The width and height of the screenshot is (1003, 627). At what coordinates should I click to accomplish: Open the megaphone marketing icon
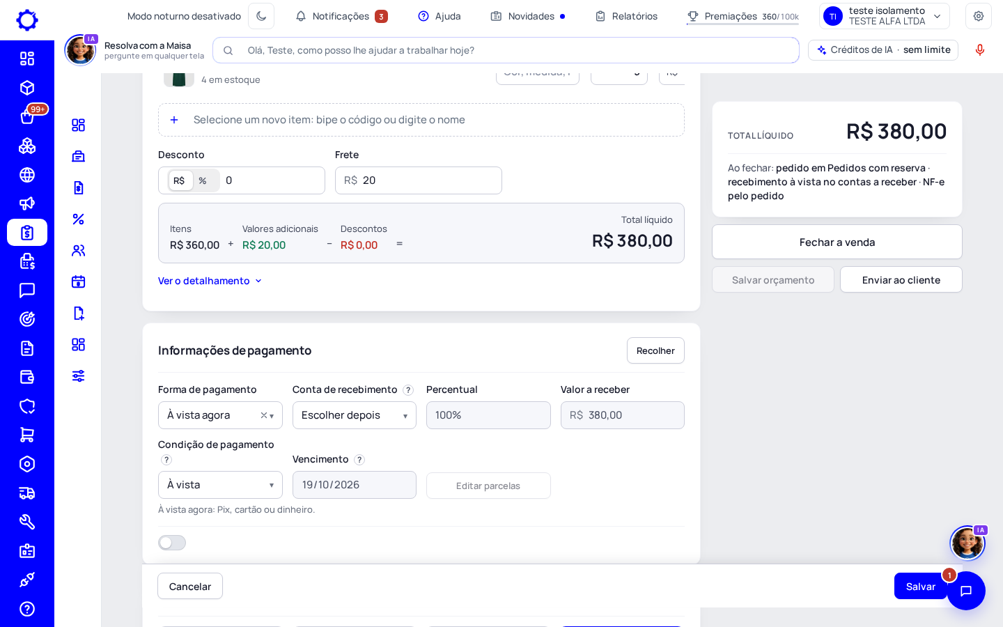pyautogui.click(x=27, y=203)
